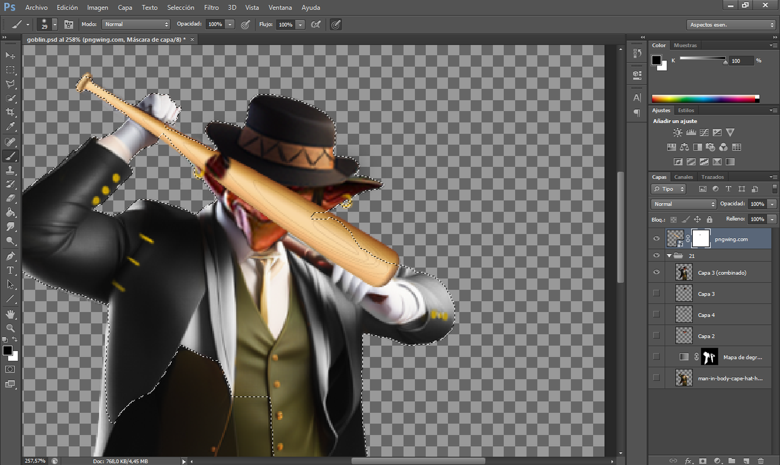Create a new layer
Viewport: 780px width, 465px height.
click(x=746, y=461)
